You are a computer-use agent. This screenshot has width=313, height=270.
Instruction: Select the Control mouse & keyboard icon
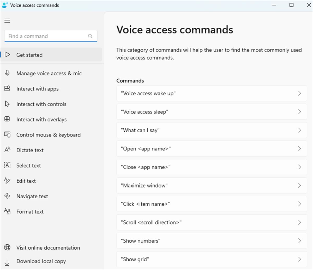7,135
